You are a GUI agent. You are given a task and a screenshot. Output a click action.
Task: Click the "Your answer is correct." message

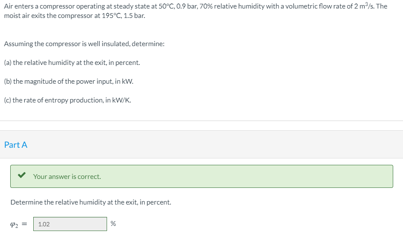(x=67, y=177)
